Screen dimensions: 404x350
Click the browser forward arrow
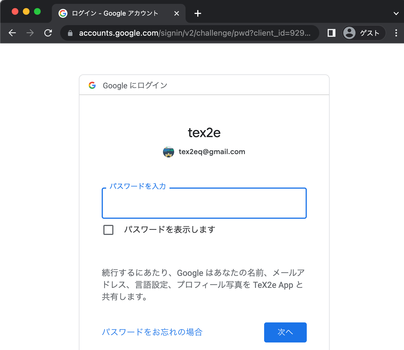[x=30, y=33]
